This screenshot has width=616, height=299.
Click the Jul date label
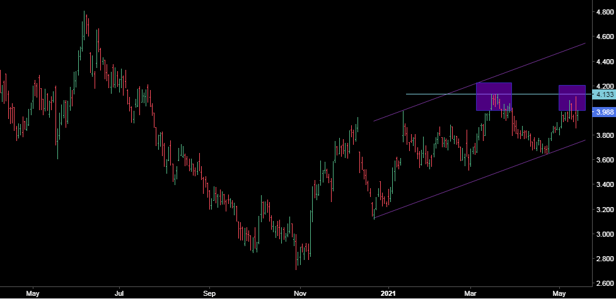coord(119,293)
